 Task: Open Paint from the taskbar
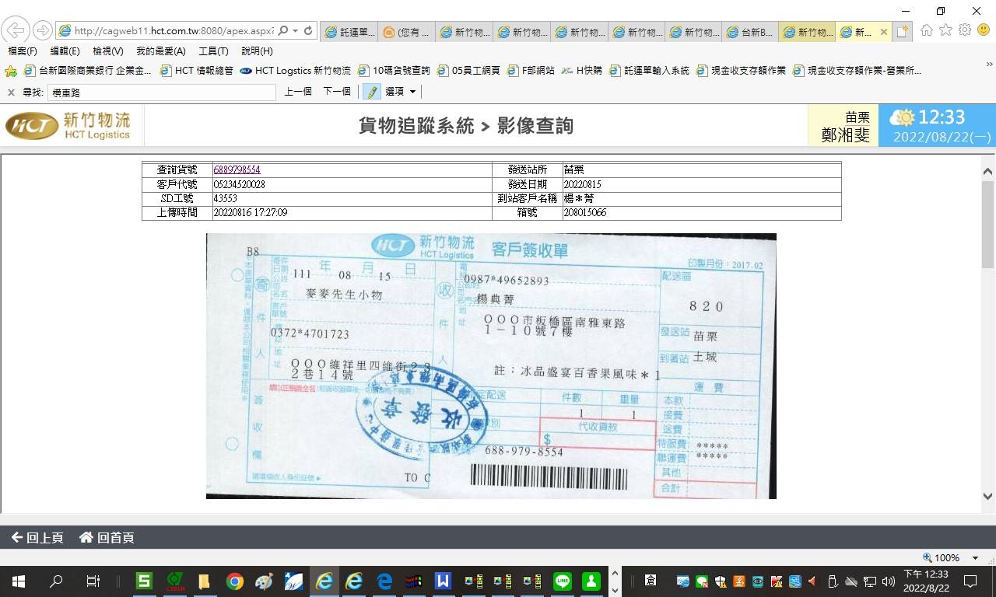(x=264, y=581)
